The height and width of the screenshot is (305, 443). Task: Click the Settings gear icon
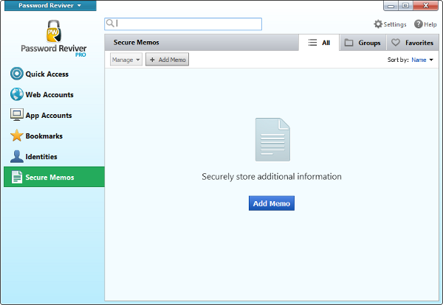pyautogui.click(x=378, y=24)
